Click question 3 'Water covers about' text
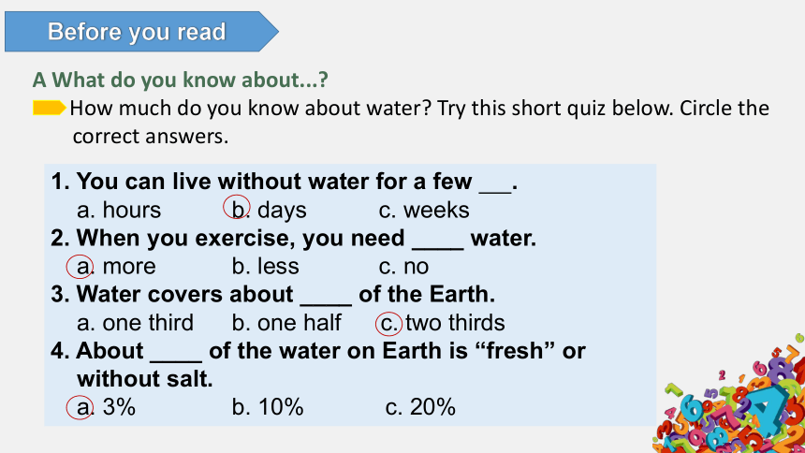The width and height of the screenshot is (805, 453). tap(272, 294)
